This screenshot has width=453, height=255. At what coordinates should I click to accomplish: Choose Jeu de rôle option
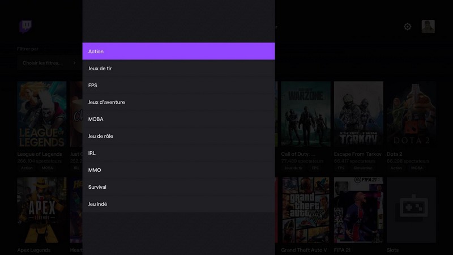[x=178, y=136]
